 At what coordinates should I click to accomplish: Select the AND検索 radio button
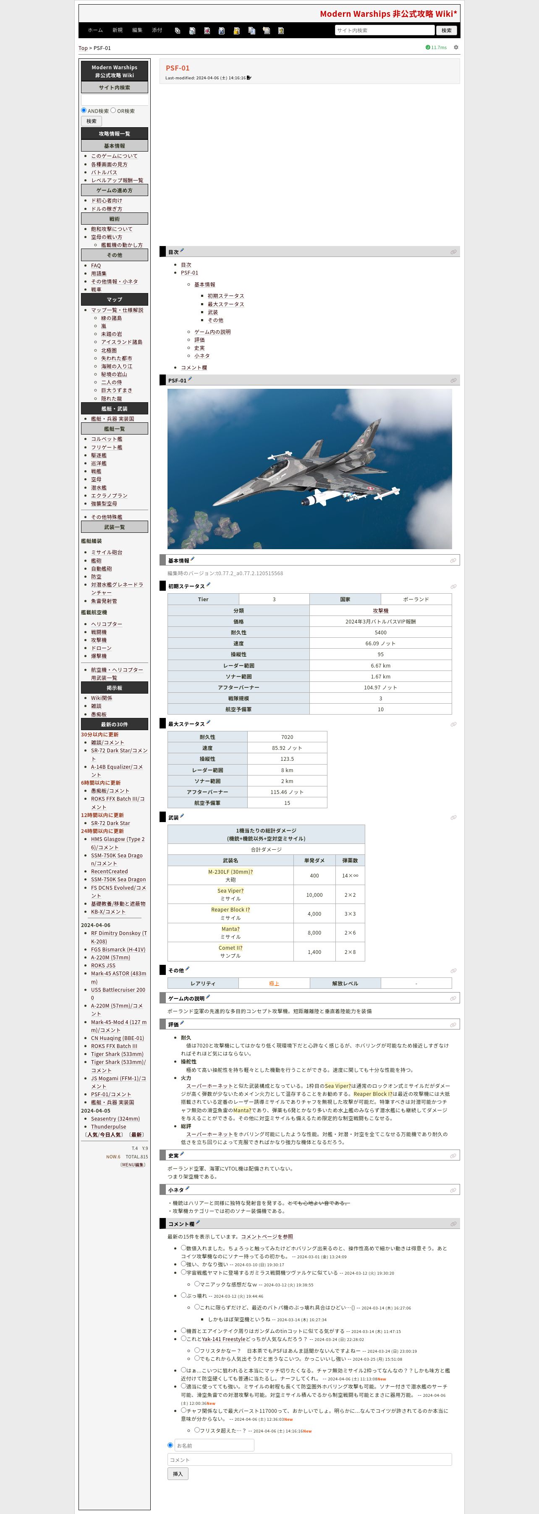(84, 110)
